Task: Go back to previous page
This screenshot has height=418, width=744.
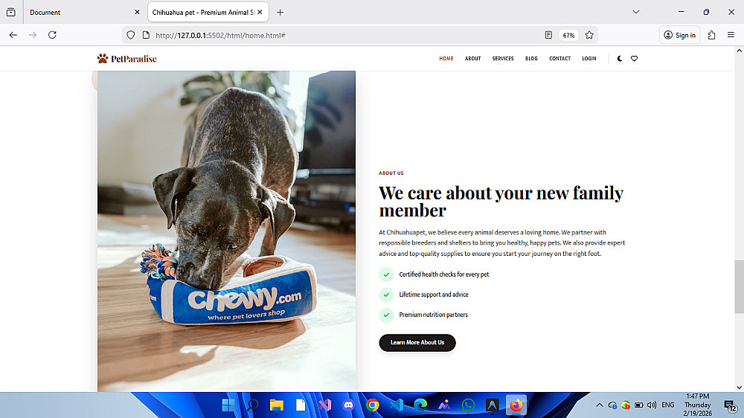Action: (13, 35)
